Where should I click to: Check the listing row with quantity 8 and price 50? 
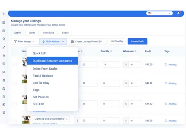[x=15, y=120]
